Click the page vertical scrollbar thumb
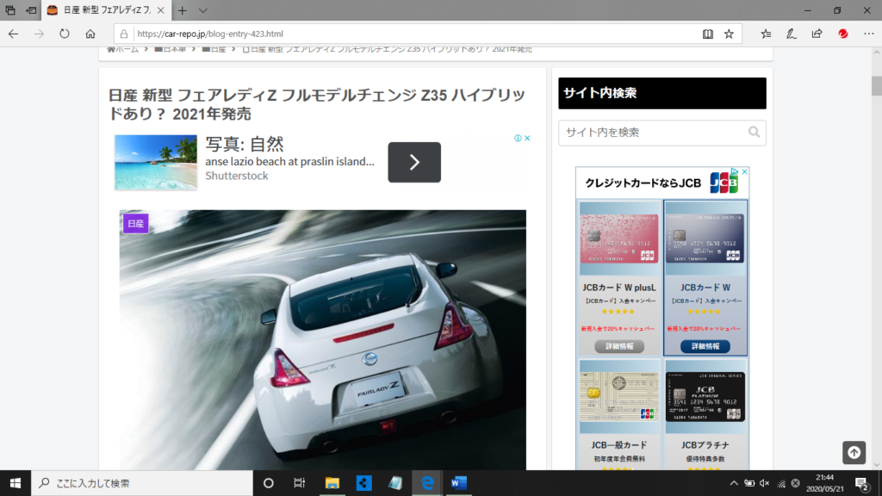The height and width of the screenshot is (496, 882). click(876, 85)
